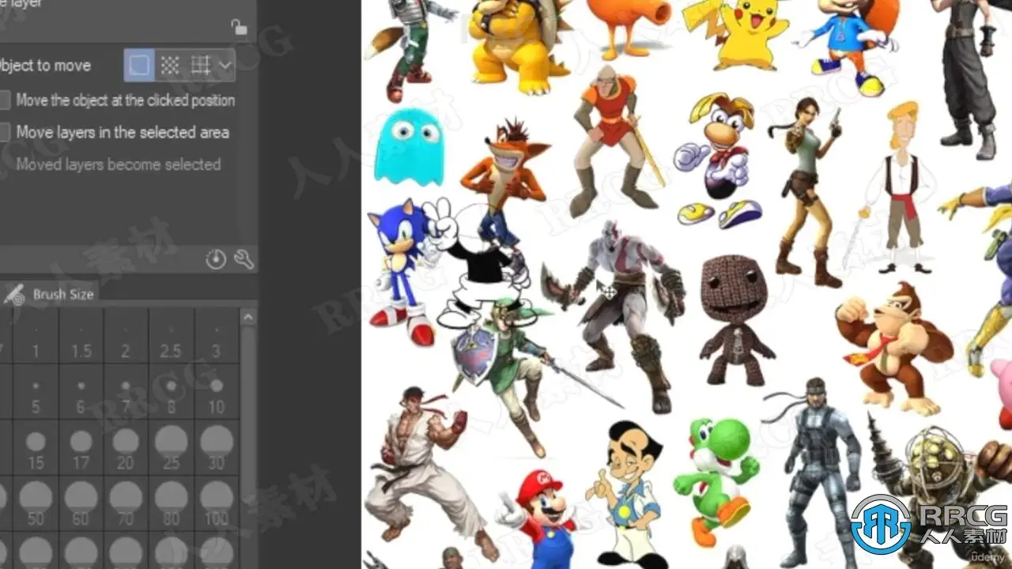Select brush size 50 preset
The width and height of the screenshot is (1012, 569).
[36, 504]
